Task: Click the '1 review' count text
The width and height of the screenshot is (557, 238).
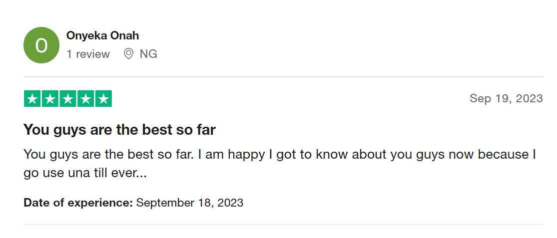Action: point(88,54)
